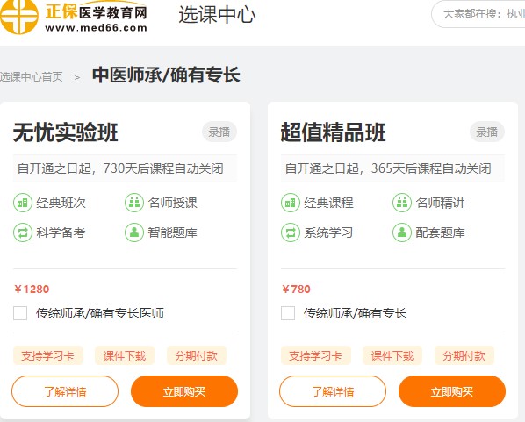The image size is (525, 422).
Task: Click 名师授课 icon in 无忧实验班 card
Action: [x=134, y=203]
